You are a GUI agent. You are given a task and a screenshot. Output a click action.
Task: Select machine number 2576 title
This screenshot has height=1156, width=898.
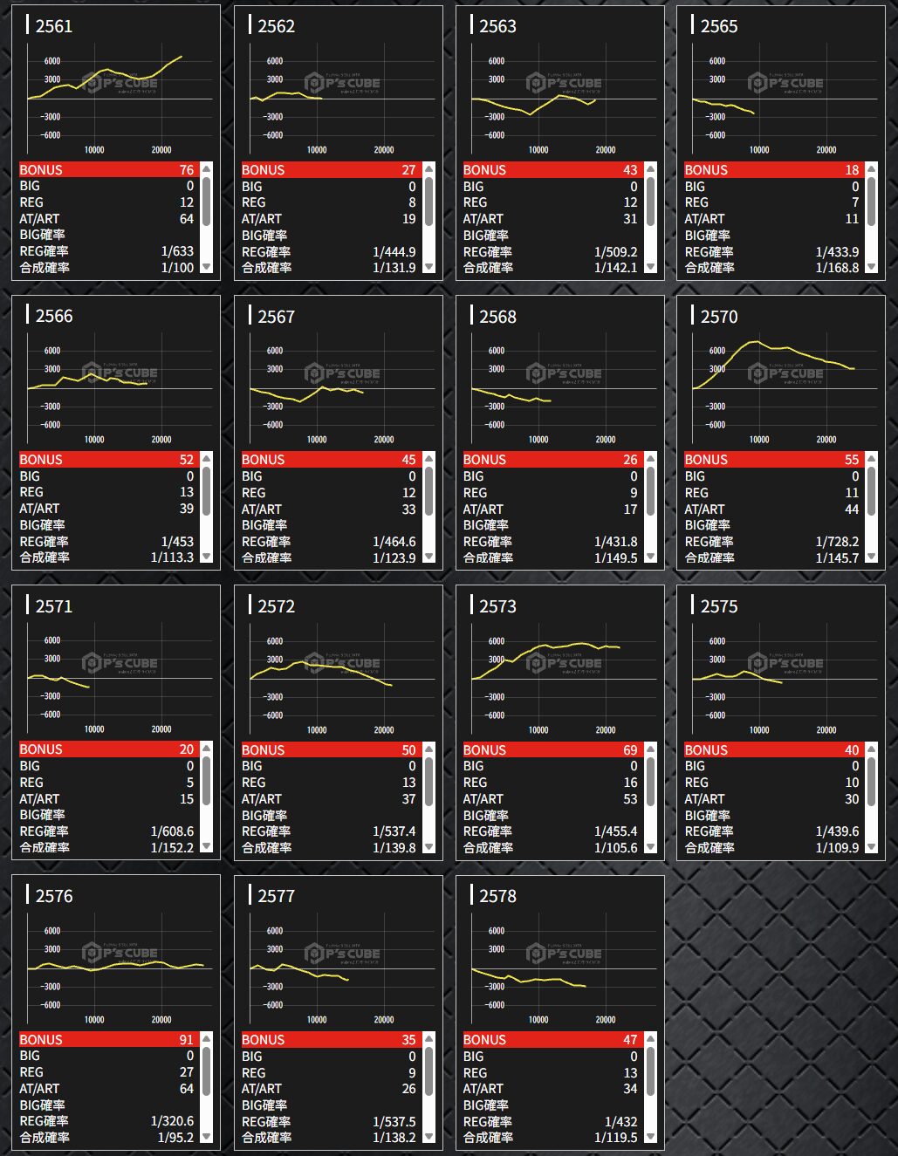coord(54,896)
